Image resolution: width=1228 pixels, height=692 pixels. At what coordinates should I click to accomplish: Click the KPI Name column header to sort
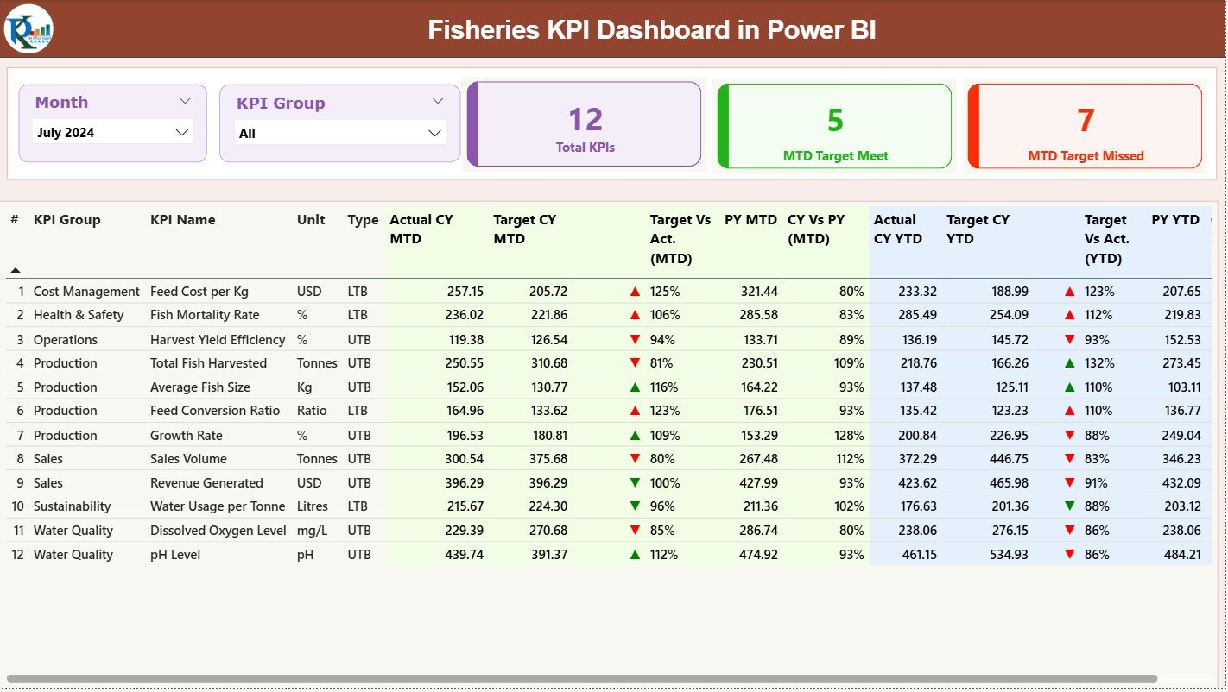185,220
